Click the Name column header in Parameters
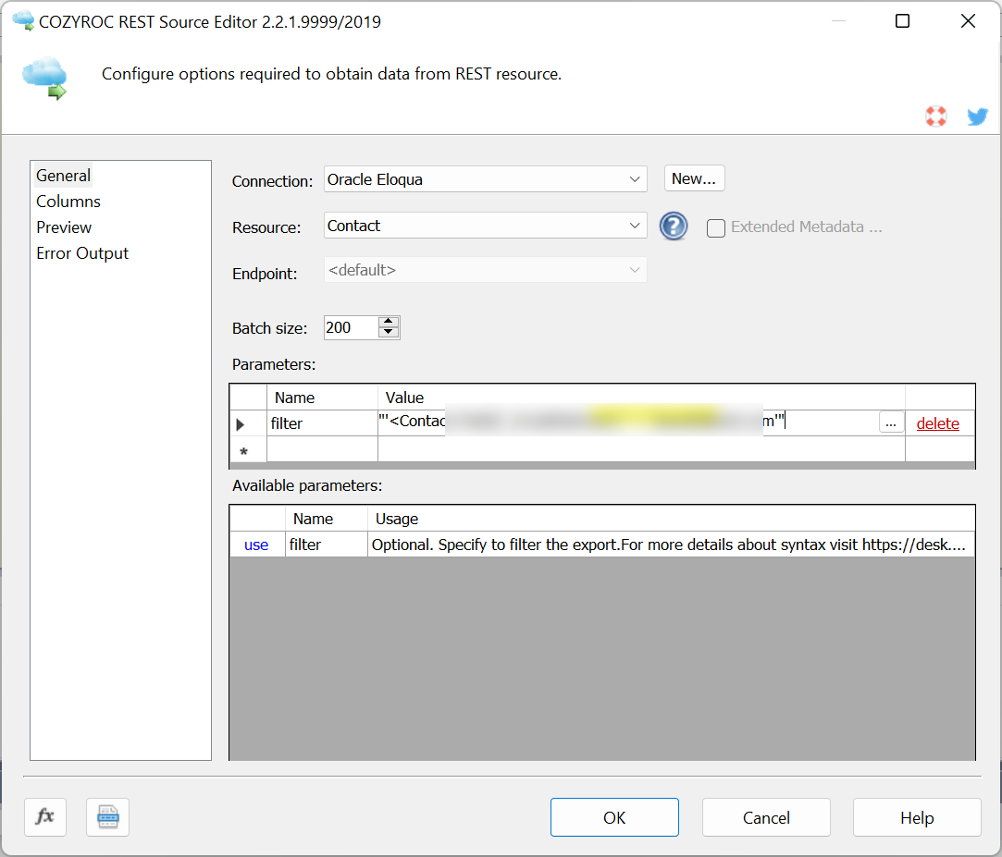This screenshot has width=1002, height=857. [x=322, y=398]
